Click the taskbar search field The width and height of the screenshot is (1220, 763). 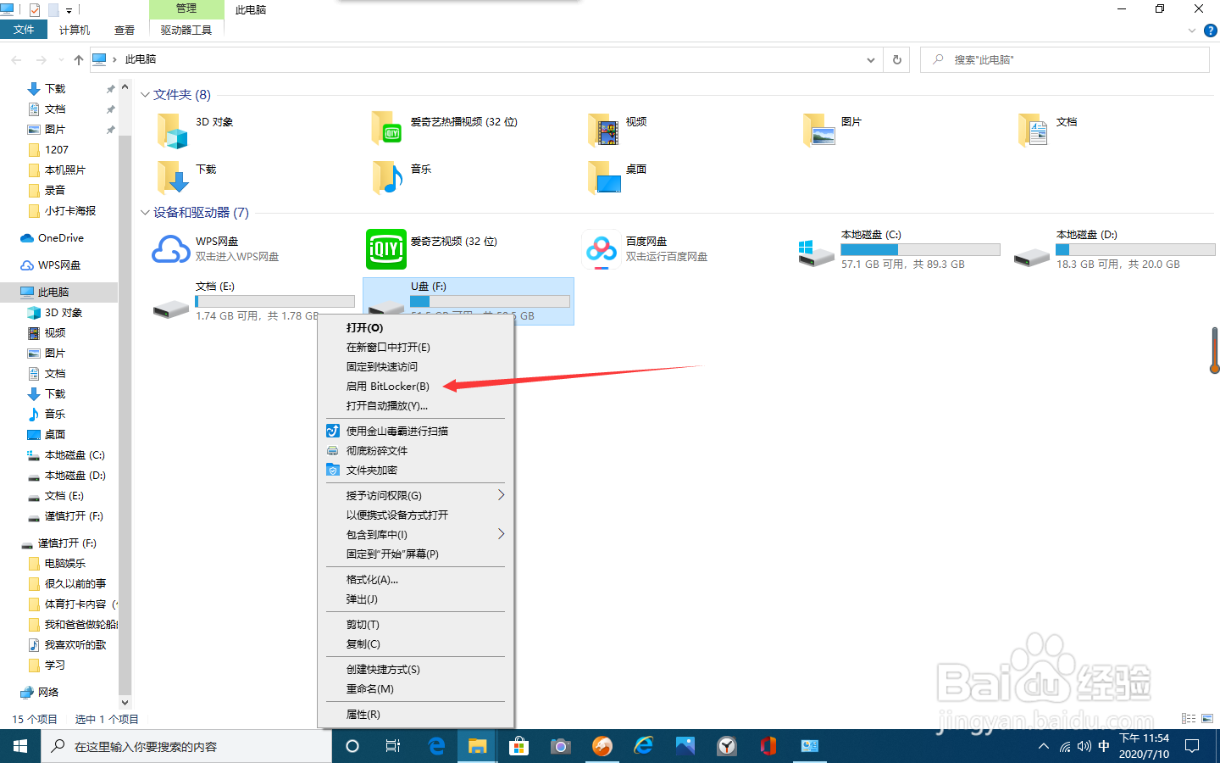[186, 746]
